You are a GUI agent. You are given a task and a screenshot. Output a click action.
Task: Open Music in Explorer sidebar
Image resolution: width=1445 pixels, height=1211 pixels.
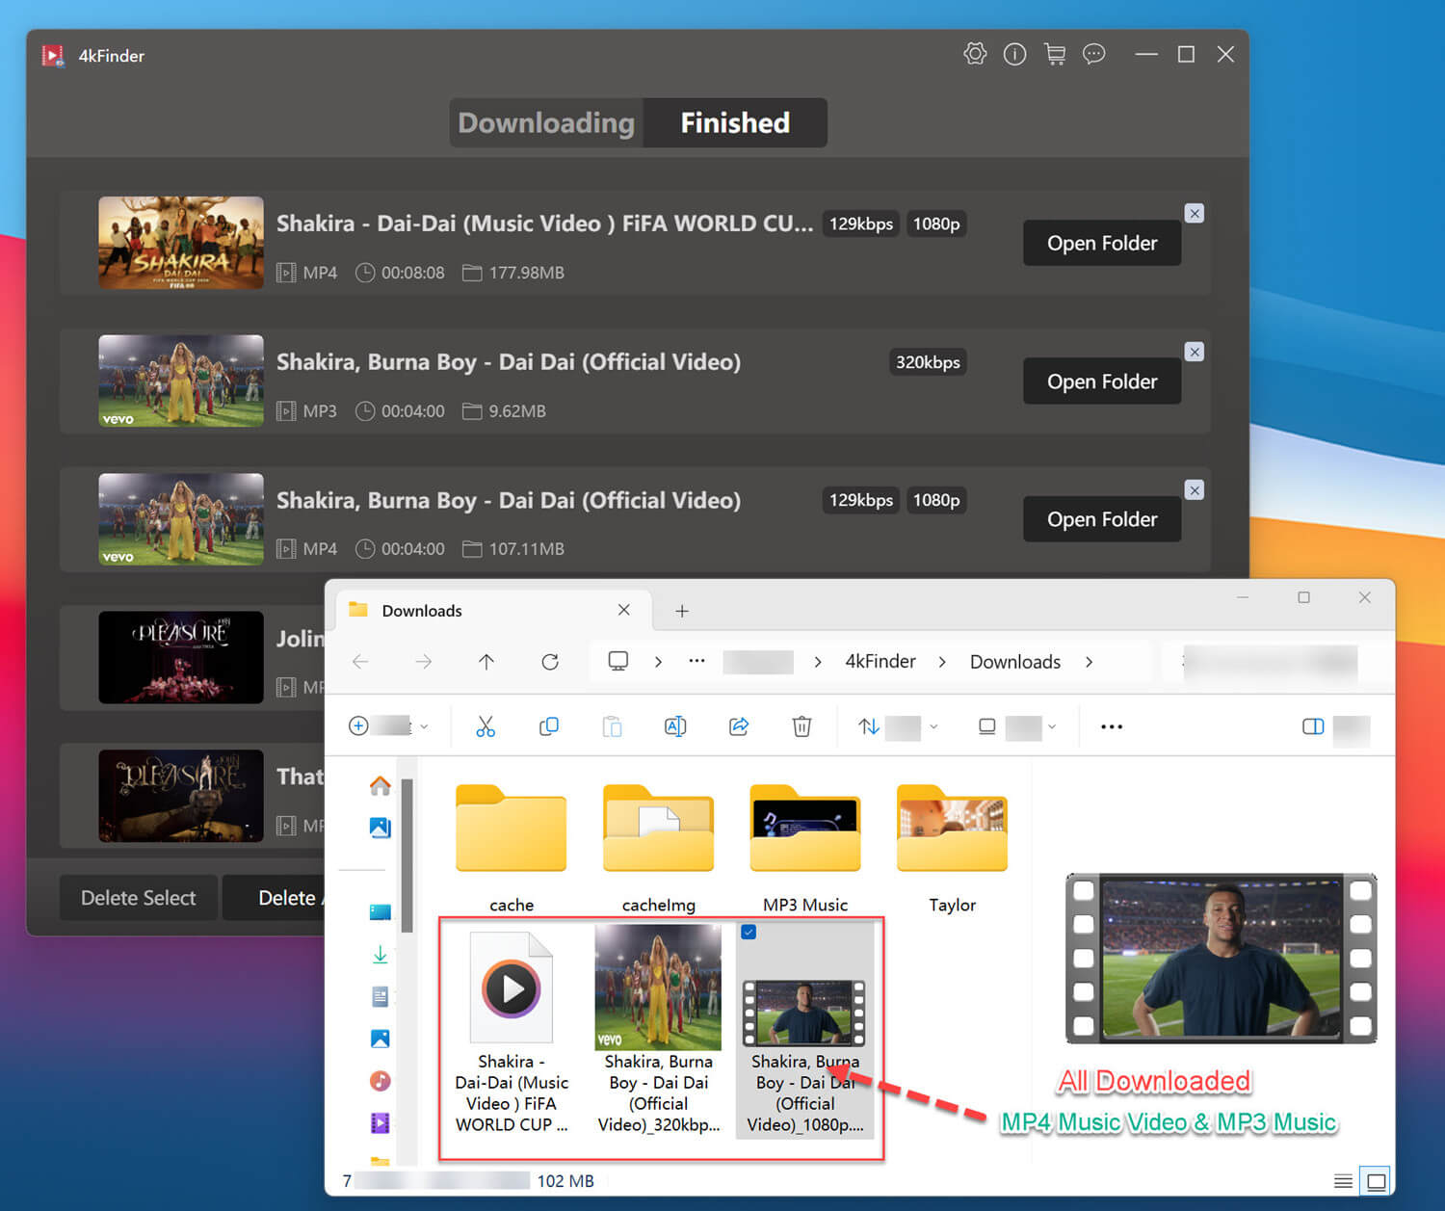click(x=381, y=1081)
